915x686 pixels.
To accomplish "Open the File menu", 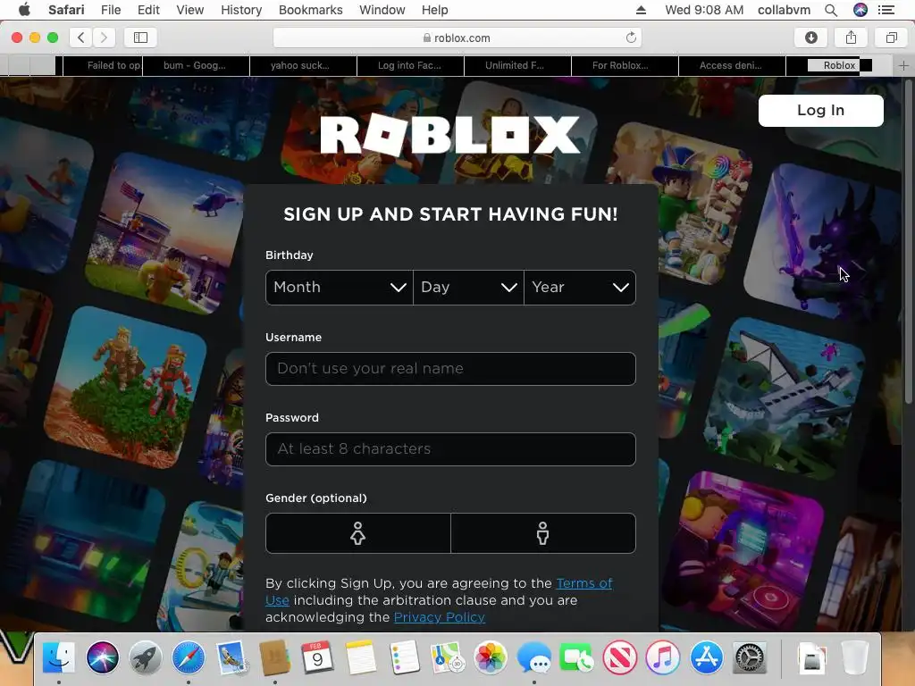I will pyautogui.click(x=111, y=10).
